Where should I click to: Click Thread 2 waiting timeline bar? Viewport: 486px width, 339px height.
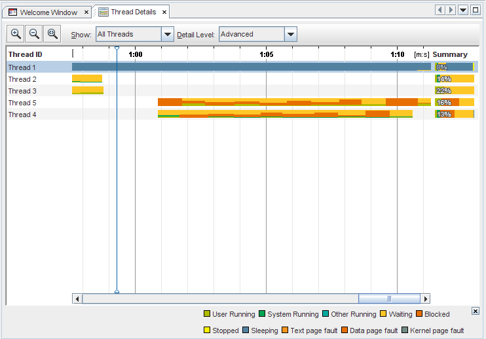pos(87,79)
